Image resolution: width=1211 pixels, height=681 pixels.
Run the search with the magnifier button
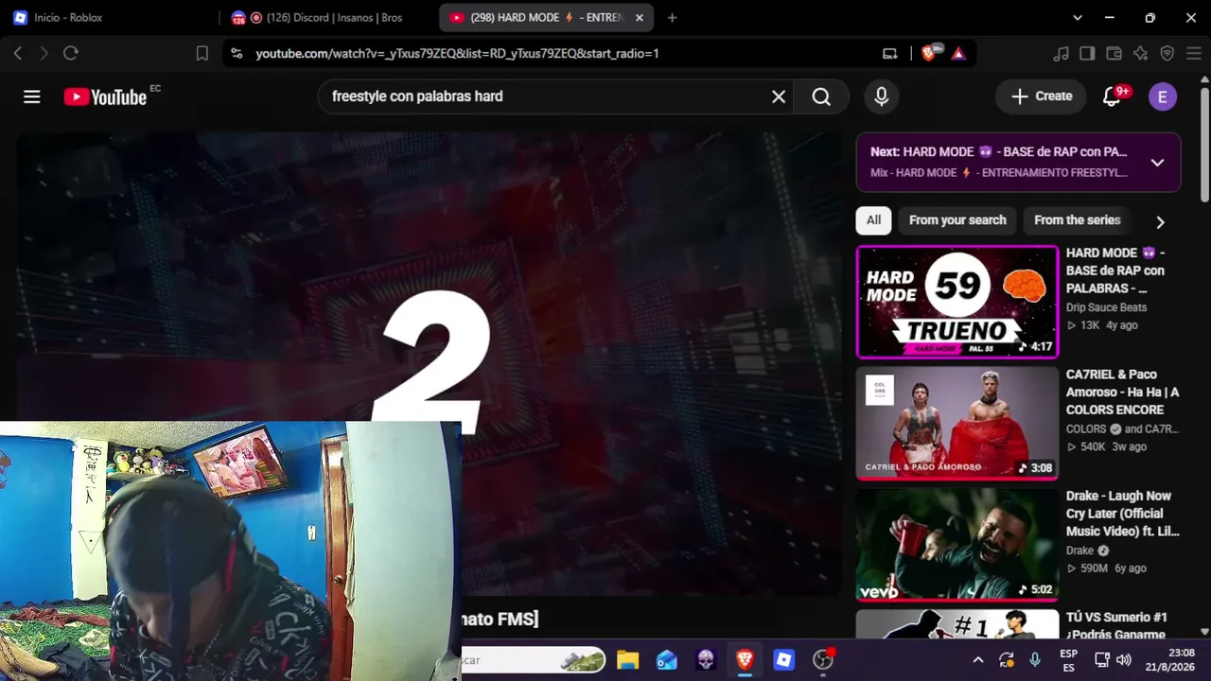point(821,96)
